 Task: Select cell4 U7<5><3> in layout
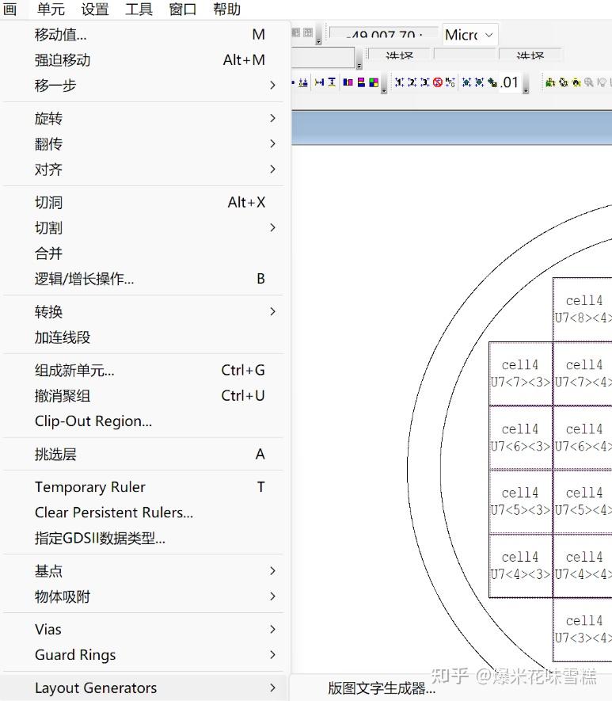point(520,501)
